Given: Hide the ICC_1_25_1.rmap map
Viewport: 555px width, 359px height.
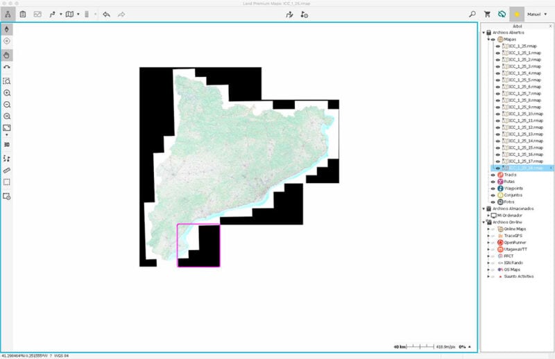Looking at the screenshot, I should click(498, 53).
